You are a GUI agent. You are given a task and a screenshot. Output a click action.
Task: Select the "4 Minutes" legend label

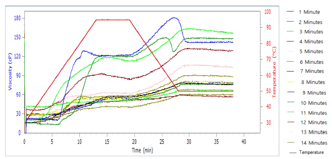pyautogui.click(x=311, y=41)
